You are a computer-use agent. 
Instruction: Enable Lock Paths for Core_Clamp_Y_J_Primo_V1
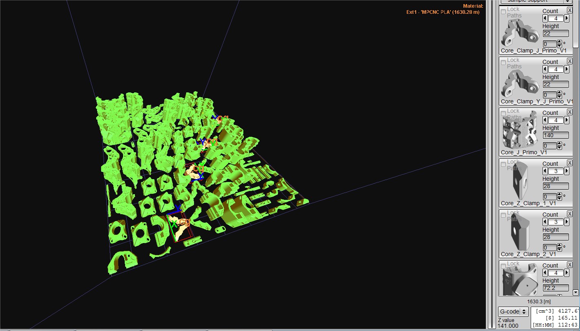point(503,62)
